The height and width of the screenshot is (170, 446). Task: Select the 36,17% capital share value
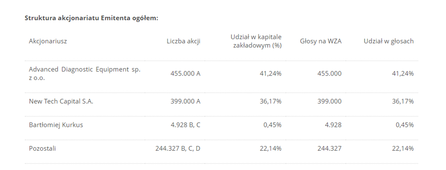coord(271,101)
